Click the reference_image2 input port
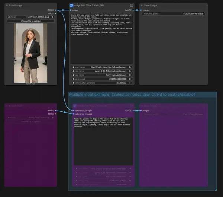 (x=74, y=114)
